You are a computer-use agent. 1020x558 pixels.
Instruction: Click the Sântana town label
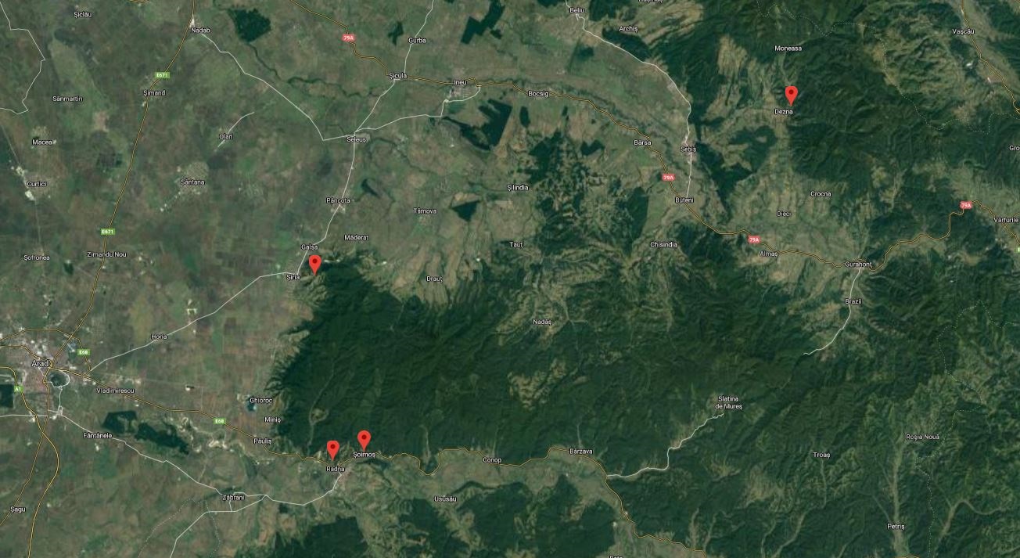coord(192,182)
